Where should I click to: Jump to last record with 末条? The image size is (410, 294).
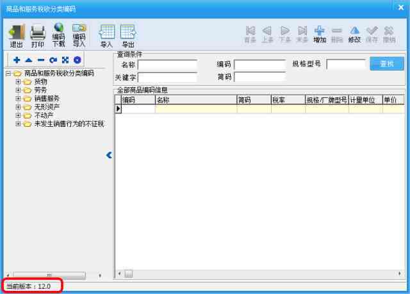point(302,34)
